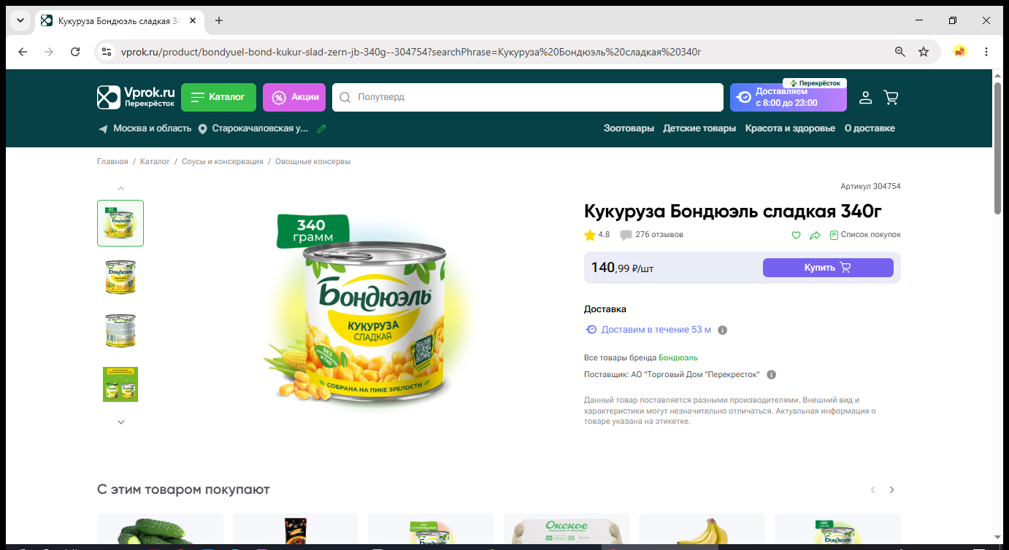The width and height of the screenshot is (1009, 550).
Task: Open a new browser tab
Action: click(219, 20)
